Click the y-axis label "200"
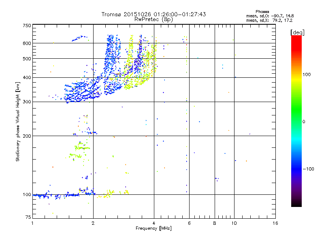Screen dimensions: 324x243 click(27, 136)
